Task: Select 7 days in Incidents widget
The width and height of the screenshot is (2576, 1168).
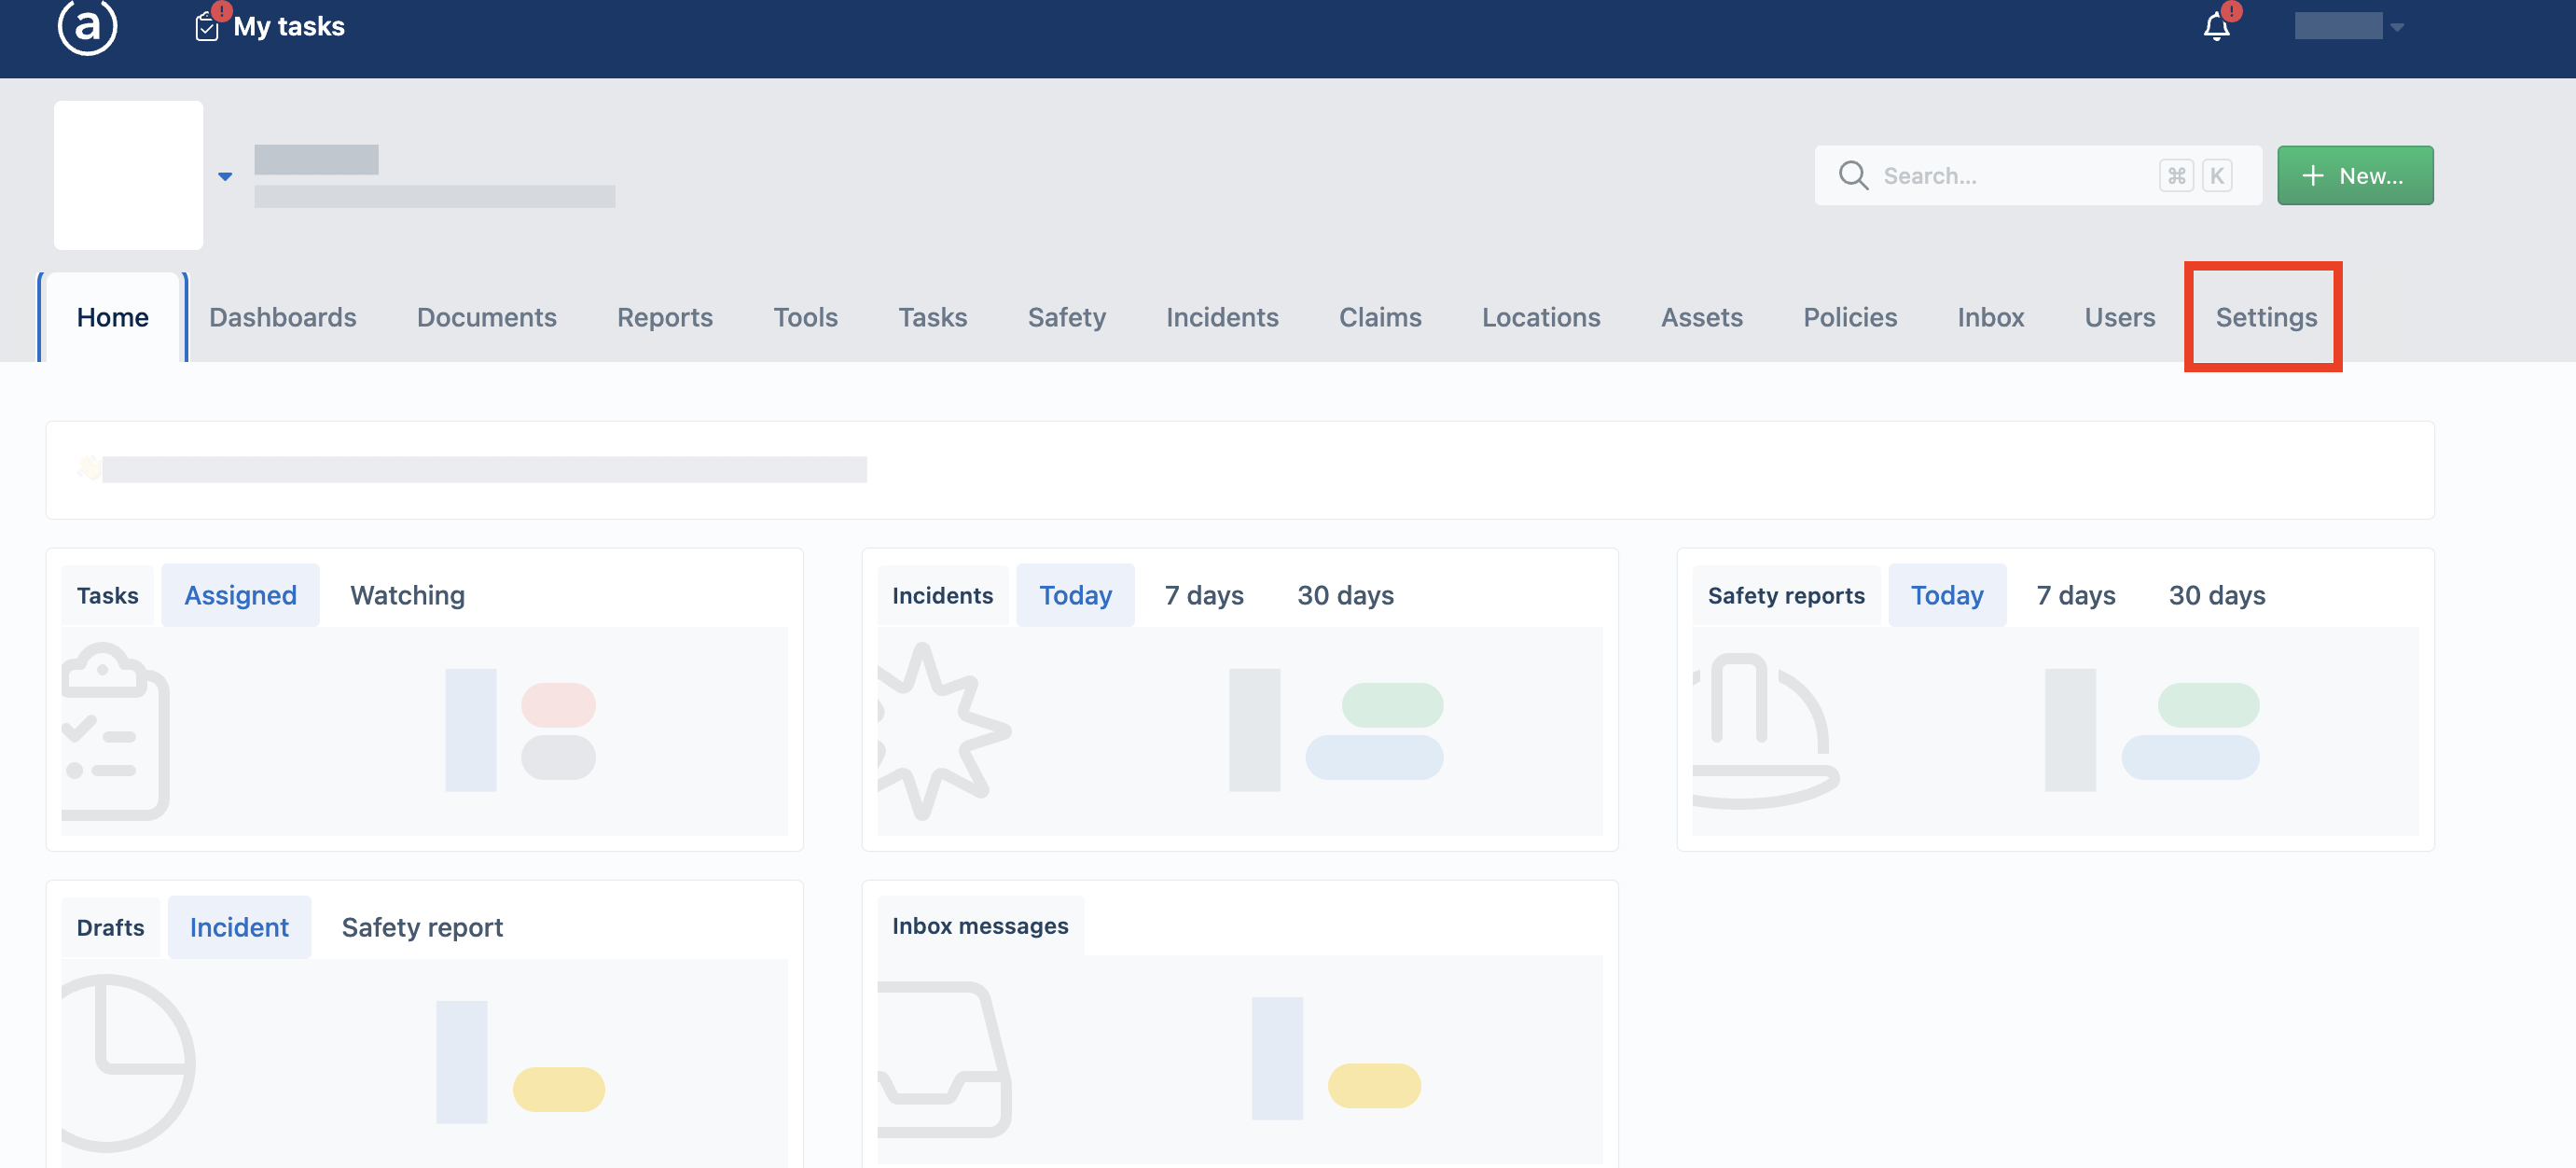Action: pyautogui.click(x=1204, y=595)
